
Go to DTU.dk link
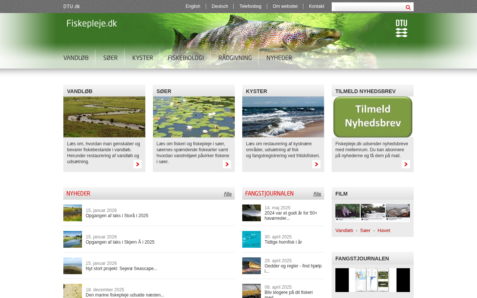coord(72,6)
